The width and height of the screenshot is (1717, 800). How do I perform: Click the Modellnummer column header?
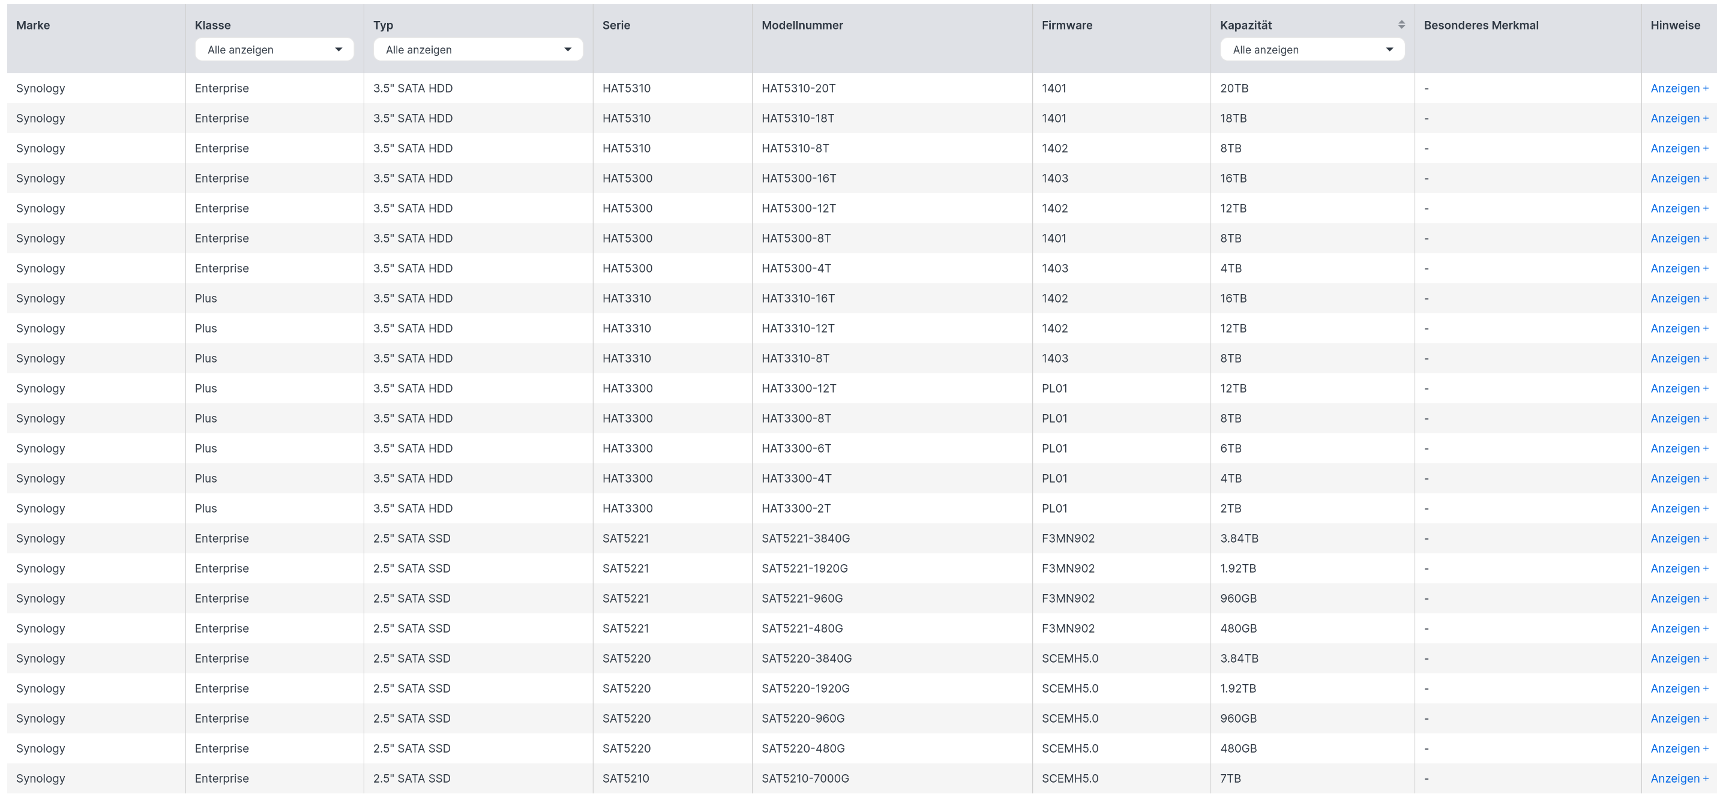[x=802, y=25]
